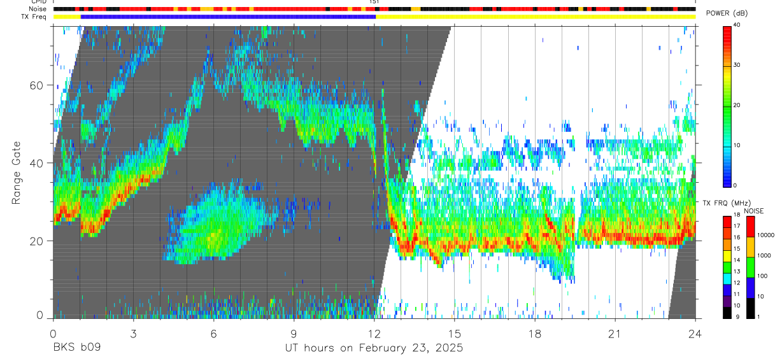Pick the red top swatch of NOISE legend

[x=750, y=227]
